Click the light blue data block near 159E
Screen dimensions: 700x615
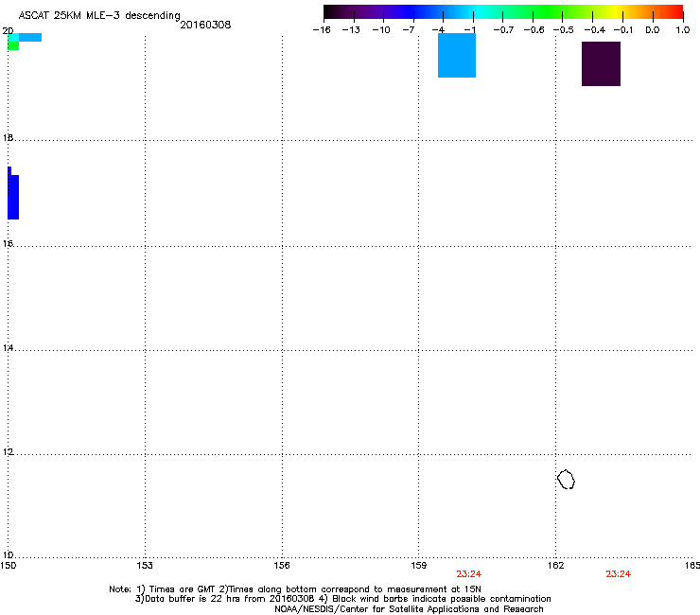[457, 56]
